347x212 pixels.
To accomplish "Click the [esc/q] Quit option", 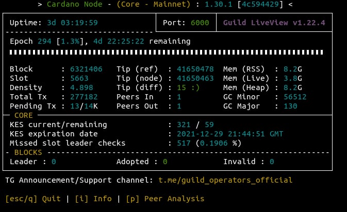I will 32,199.
